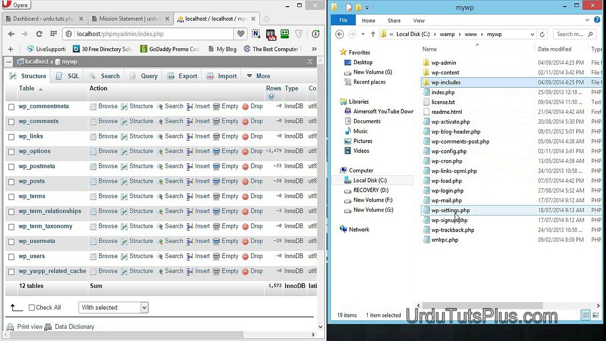Open phpMyAdmin Structure tab
The image size is (606, 341).
point(28,76)
